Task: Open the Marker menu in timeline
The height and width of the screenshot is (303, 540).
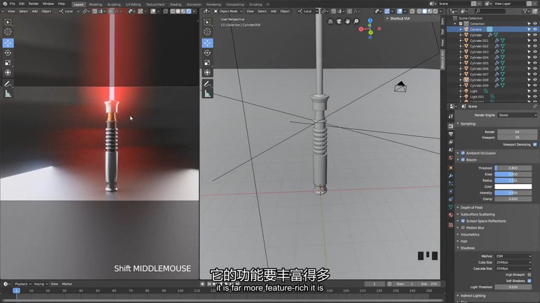Action: pyautogui.click(x=67, y=284)
